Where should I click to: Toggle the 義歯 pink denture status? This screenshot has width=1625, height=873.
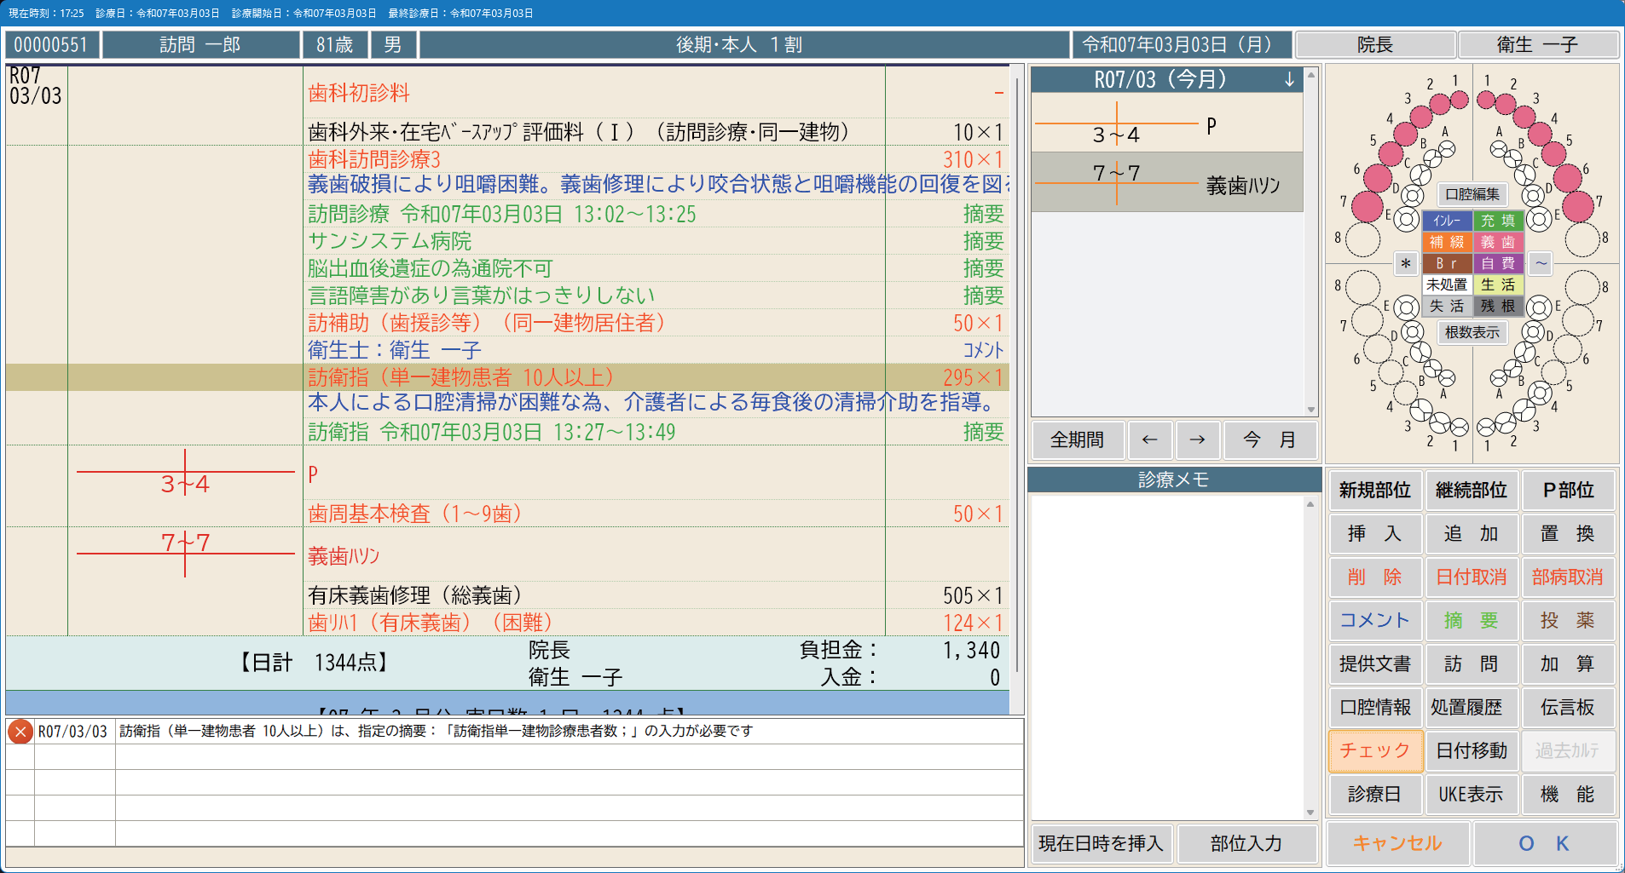tap(1498, 243)
